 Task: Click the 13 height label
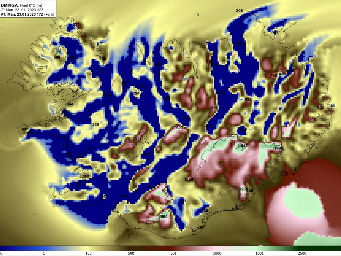pyautogui.click(x=332, y=106)
